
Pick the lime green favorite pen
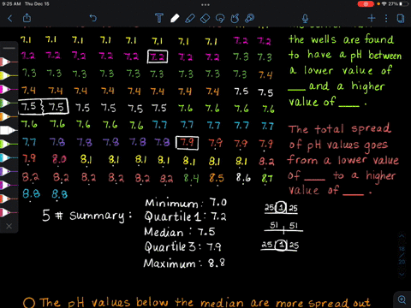(9, 144)
